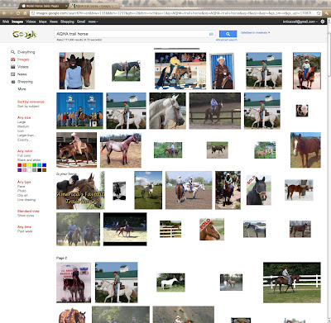Click the Advanced search link

point(227,40)
